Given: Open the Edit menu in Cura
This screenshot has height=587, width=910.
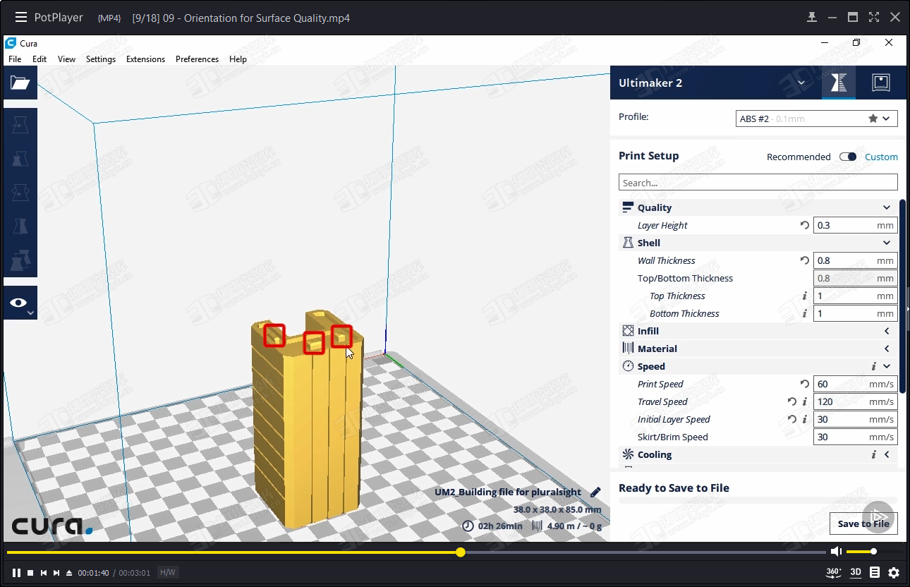Looking at the screenshot, I should pos(40,59).
